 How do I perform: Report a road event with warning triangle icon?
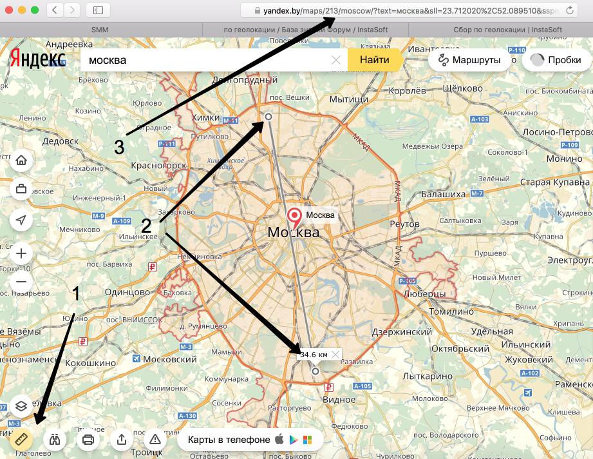click(x=155, y=439)
